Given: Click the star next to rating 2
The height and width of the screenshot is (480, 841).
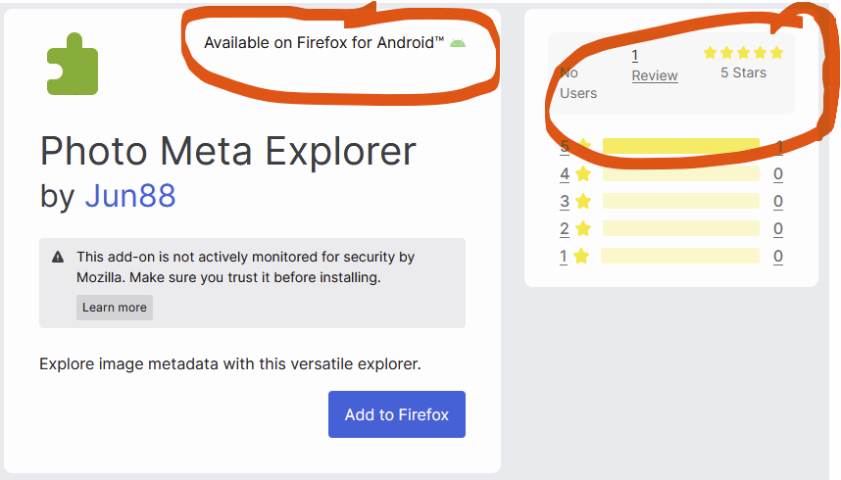Looking at the screenshot, I should 583,229.
